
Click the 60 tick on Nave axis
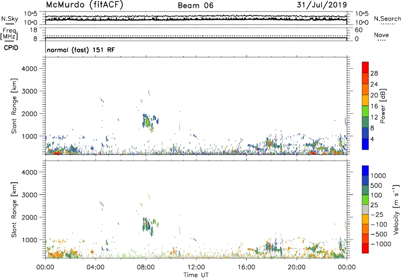click(358, 30)
